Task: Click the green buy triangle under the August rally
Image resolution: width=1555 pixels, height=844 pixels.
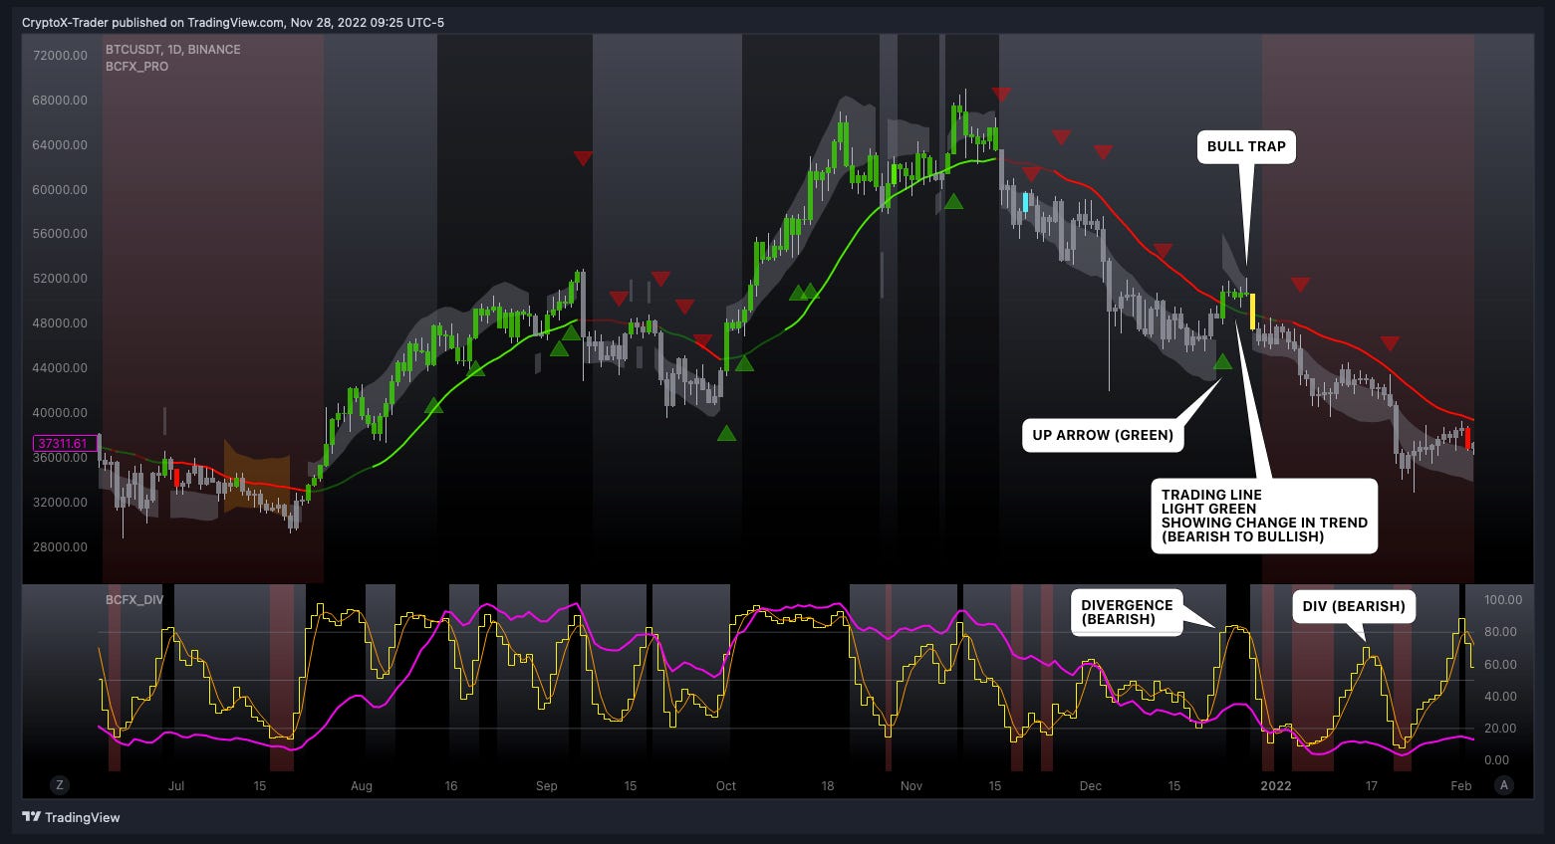Action: [x=433, y=405]
